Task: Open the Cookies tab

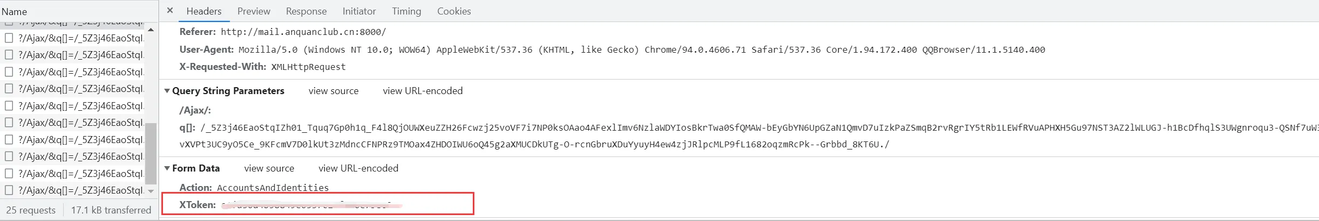Action: pyautogui.click(x=454, y=11)
